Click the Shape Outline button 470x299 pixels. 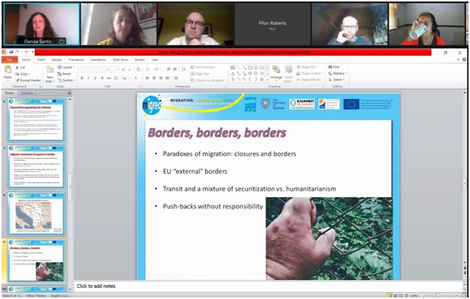point(311,73)
